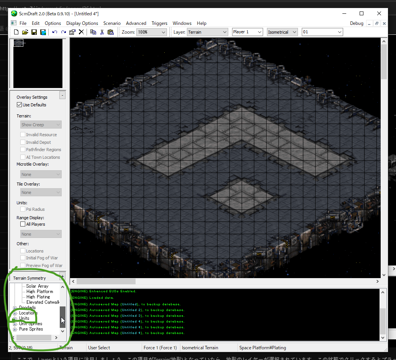This screenshot has height=360, width=396.
Task: Enable Invalid Depot overlay checkbox
Action: (x=23, y=142)
